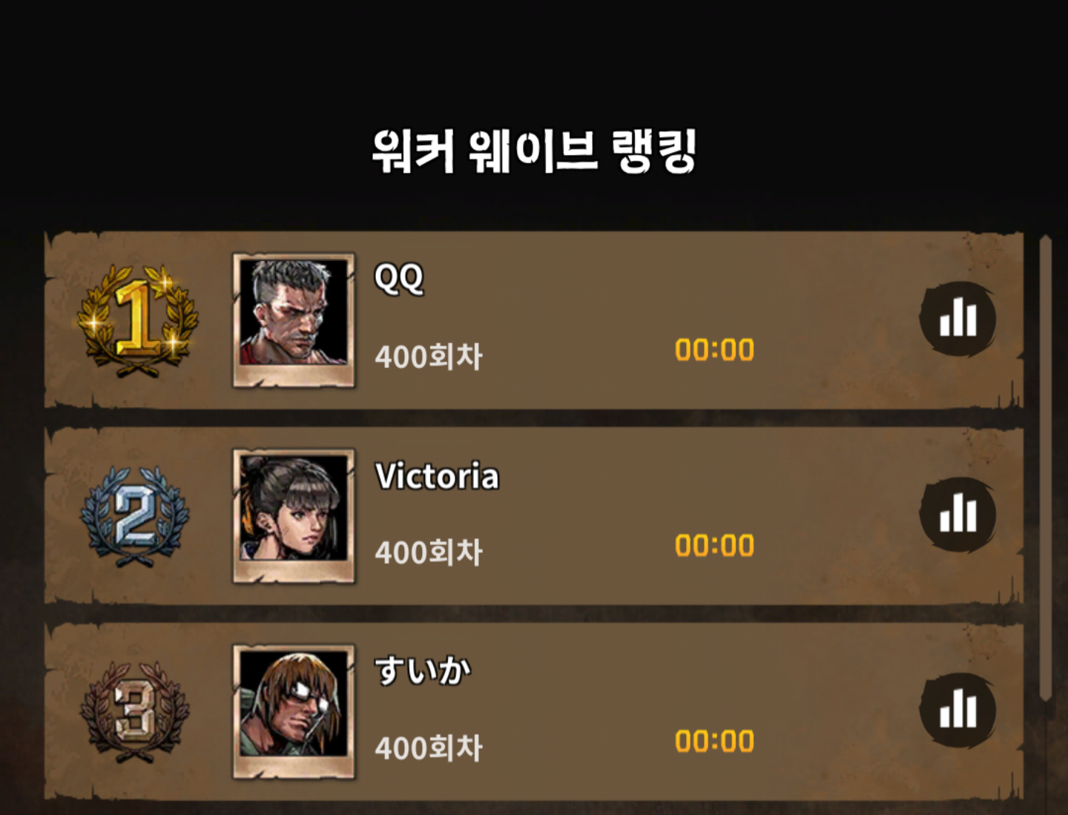
Task: Select Victoria's avatar portrait
Action: [x=294, y=515]
